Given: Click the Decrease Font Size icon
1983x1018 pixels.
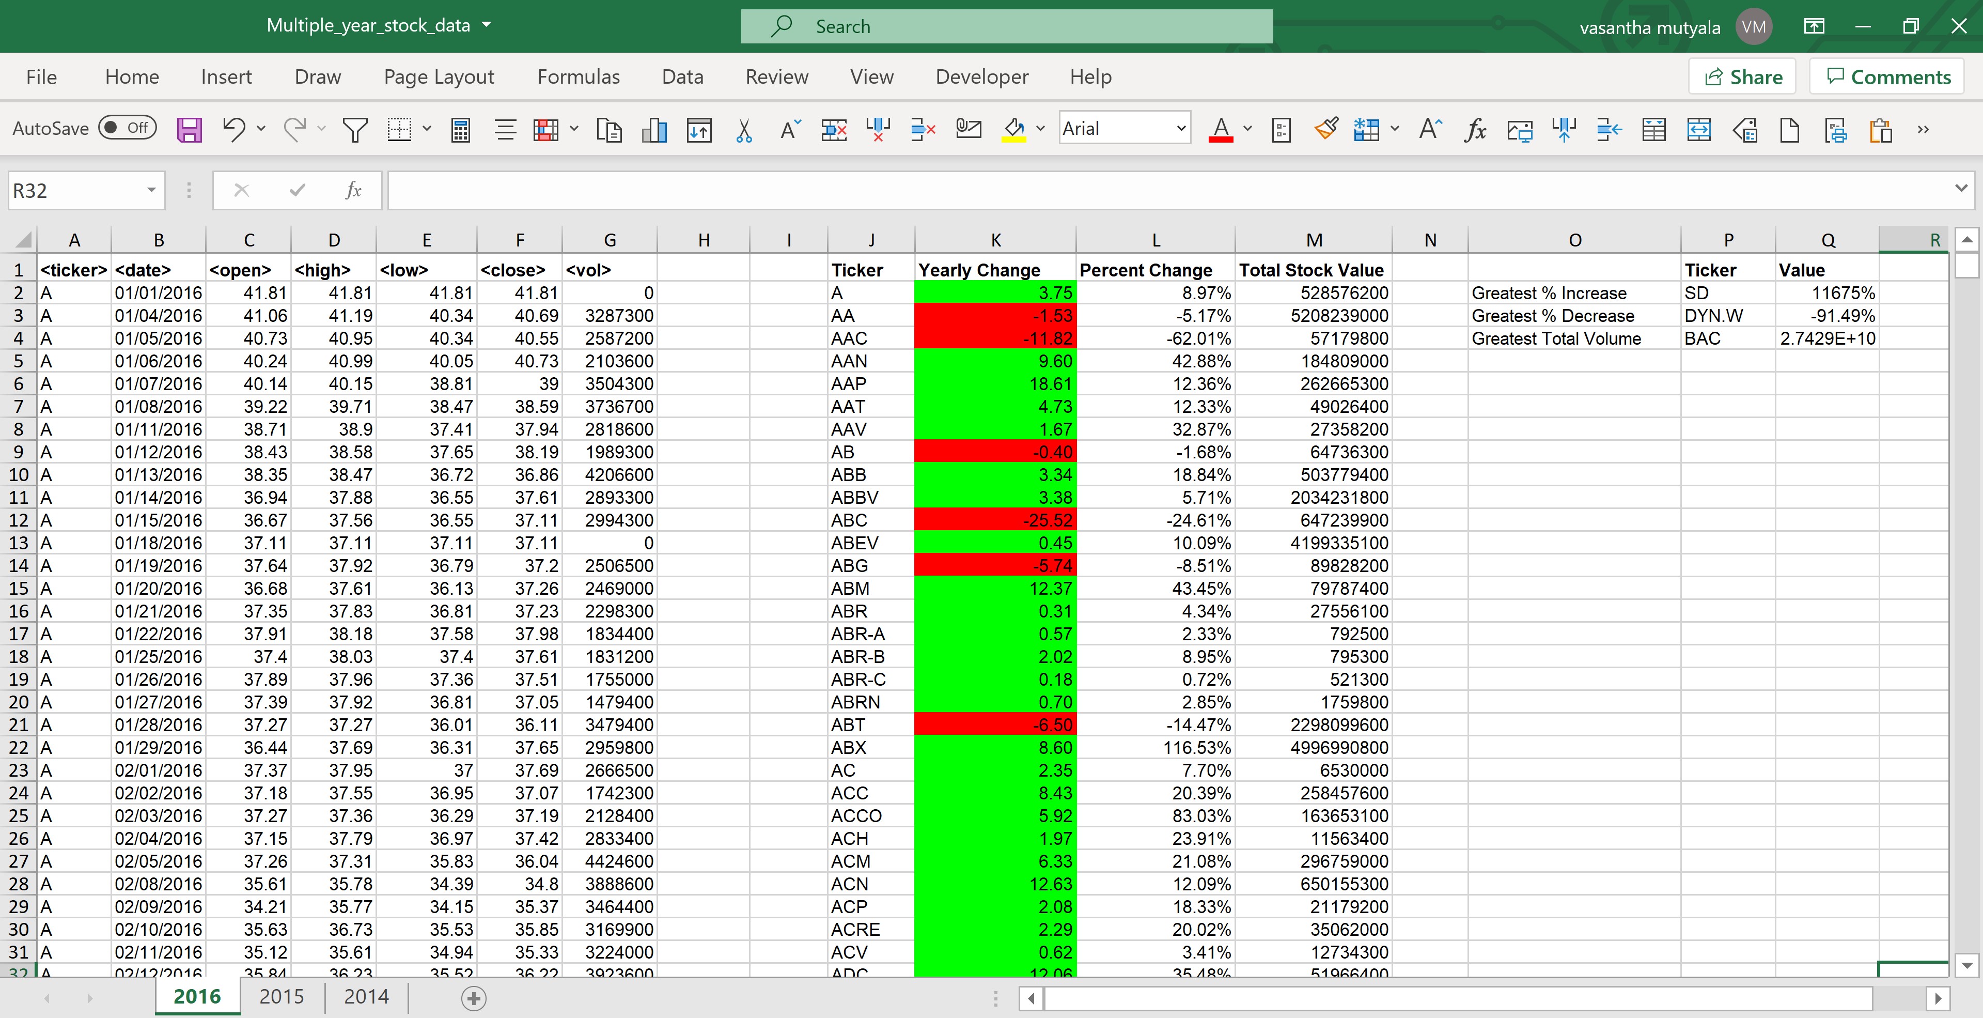Looking at the screenshot, I should click(790, 129).
